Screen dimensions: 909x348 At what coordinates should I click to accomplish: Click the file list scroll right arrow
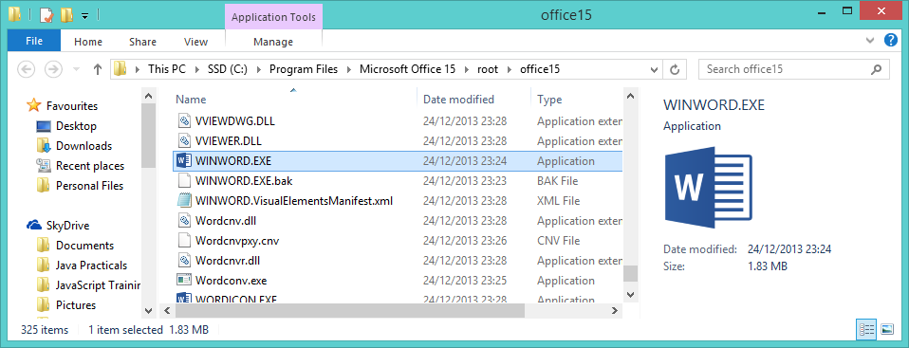[615, 311]
